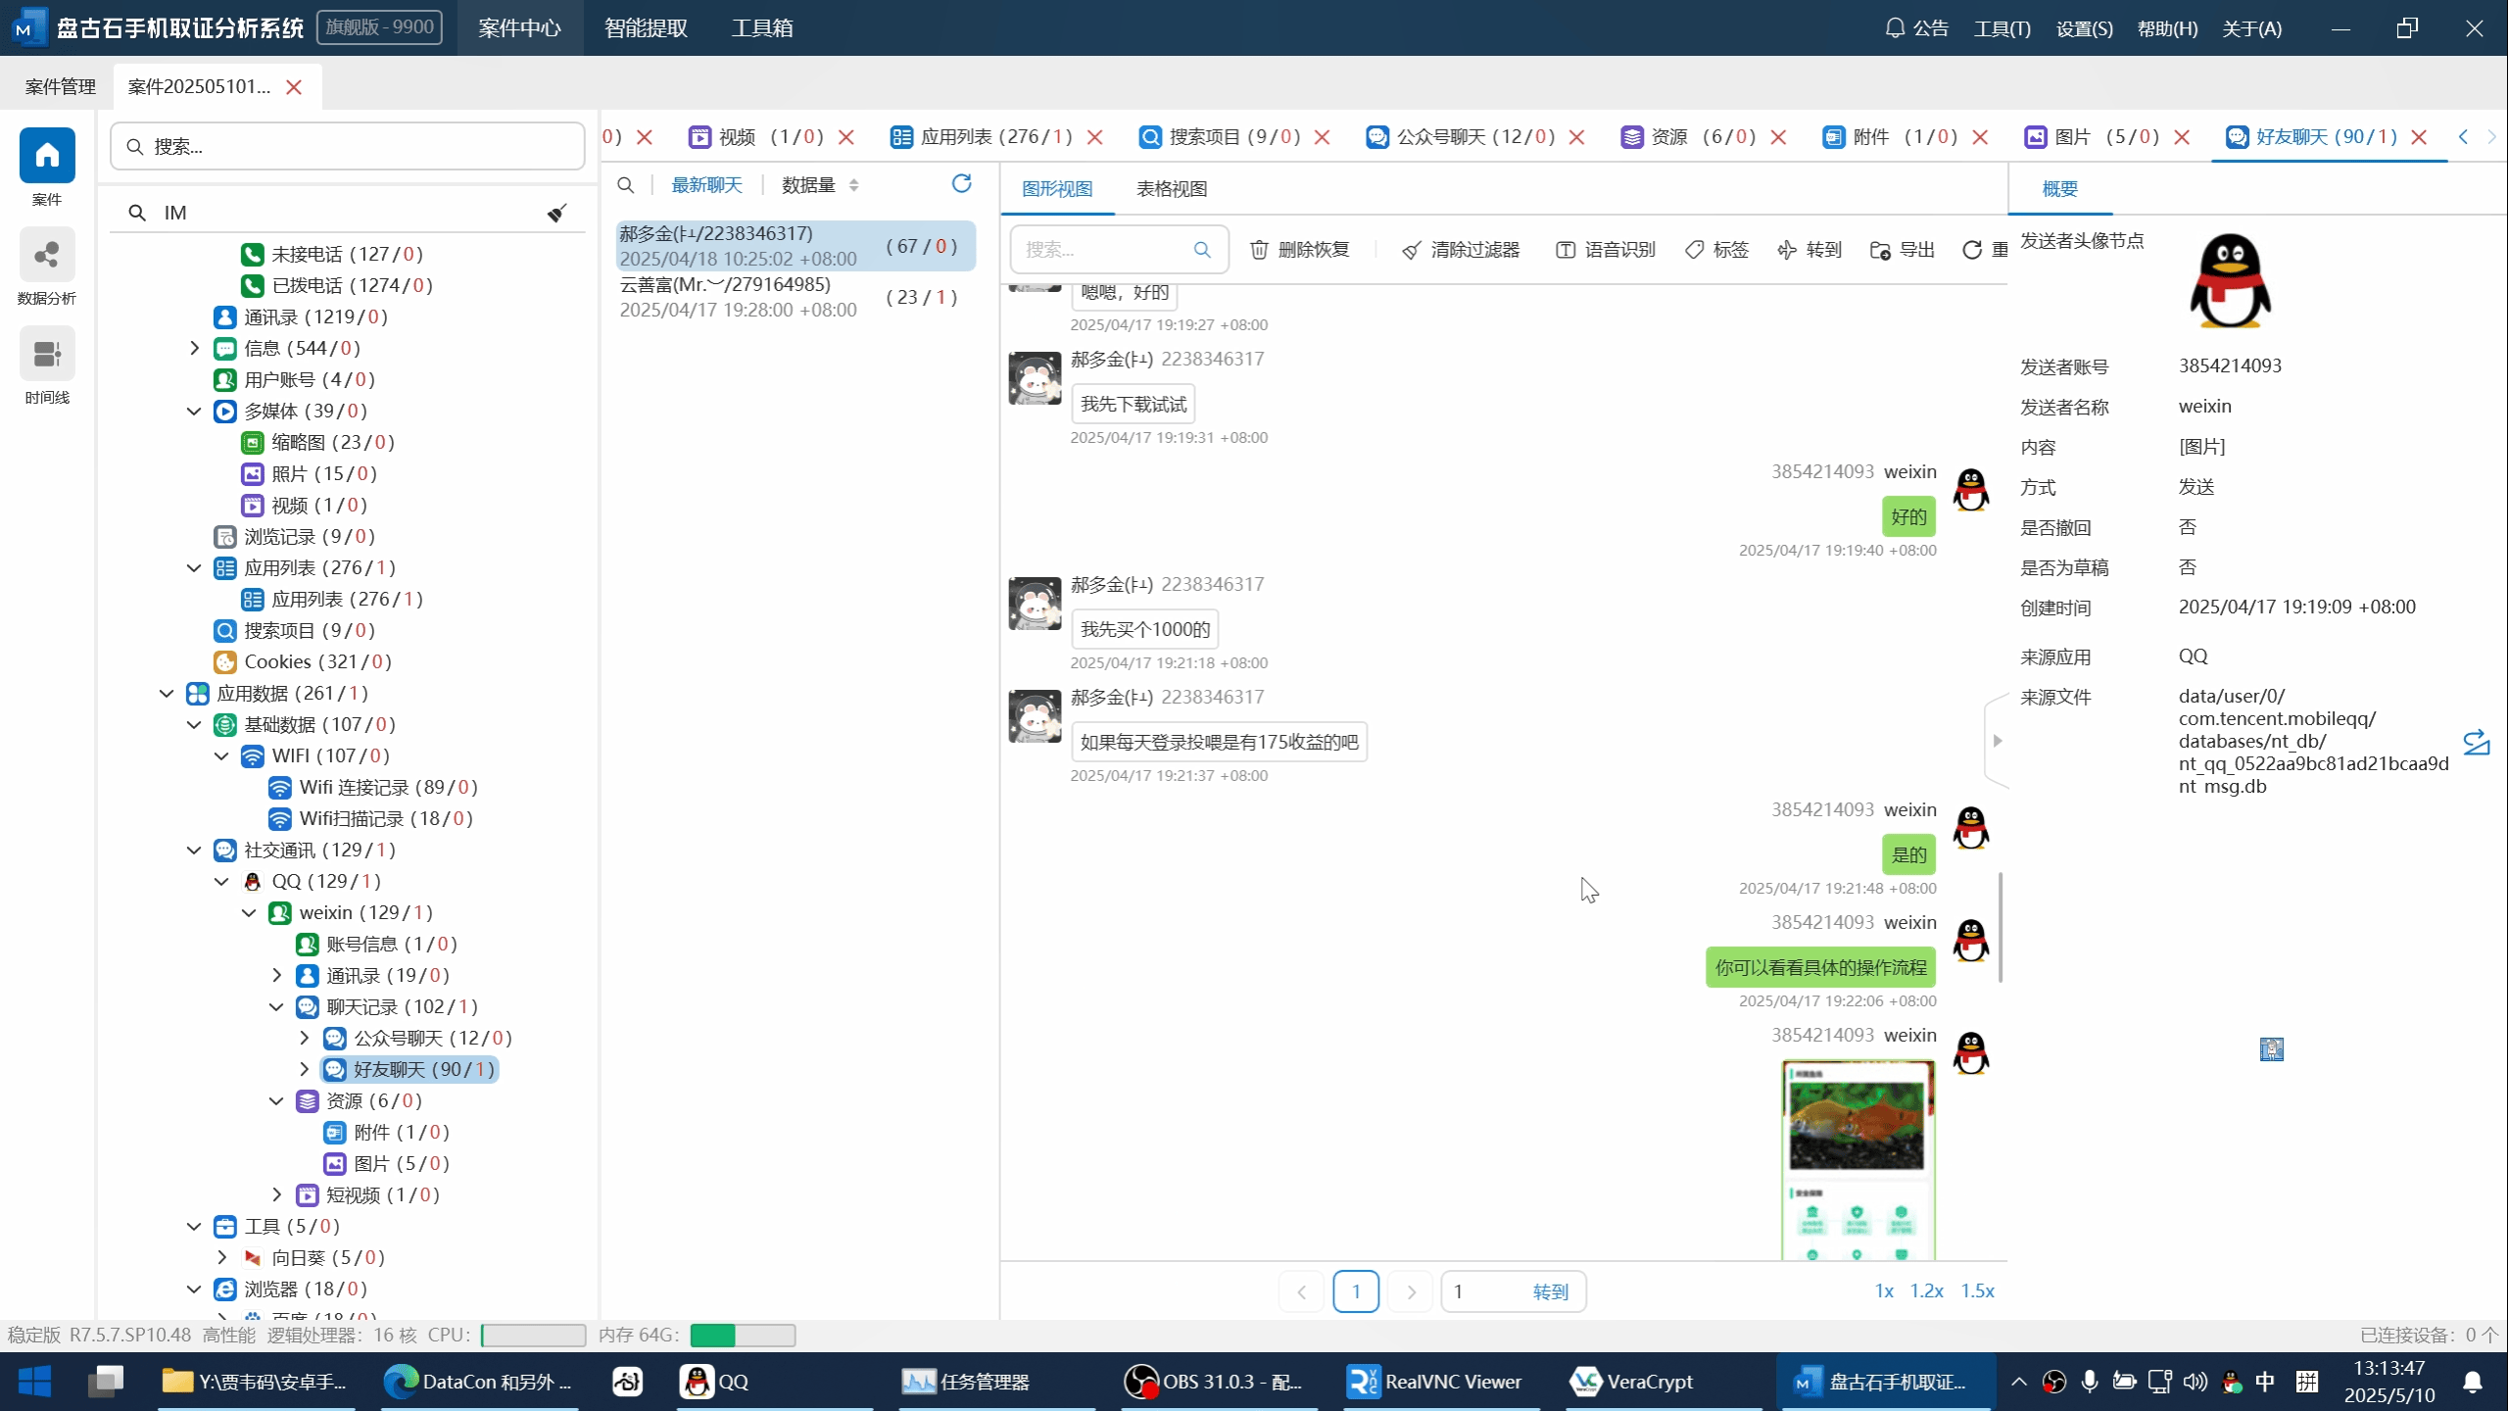The width and height of the screenshot is (2508, 1411).
Task: Click the jump-to-source icon next to 来源文件
Action: click(x=2476, y=742)
